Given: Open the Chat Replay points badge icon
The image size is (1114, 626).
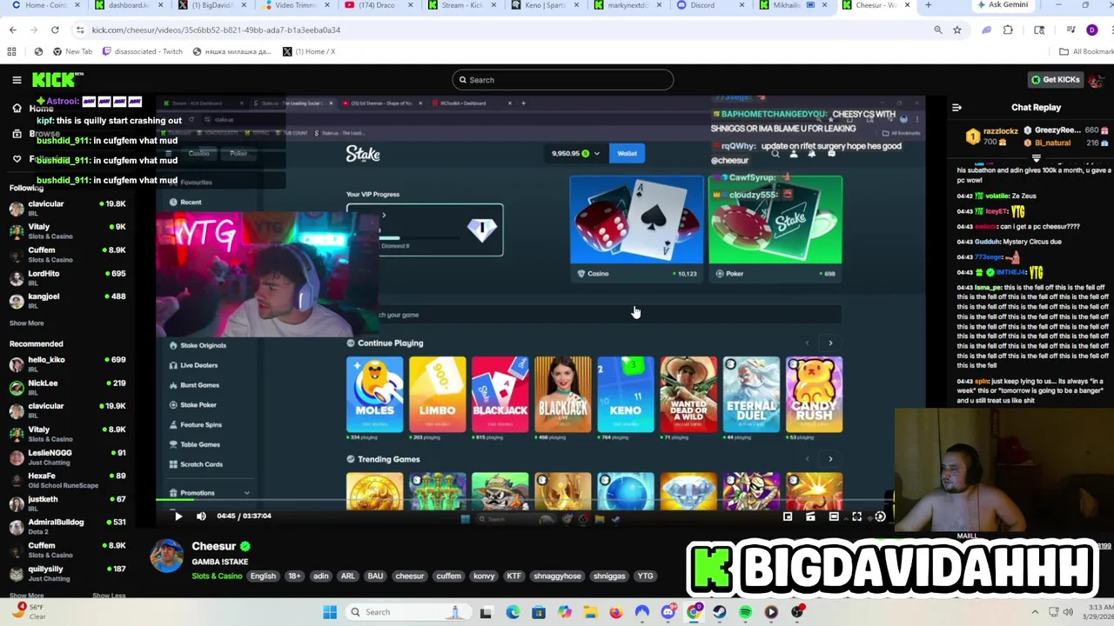Looking at the screenshot, I should (x=972, y=136).
